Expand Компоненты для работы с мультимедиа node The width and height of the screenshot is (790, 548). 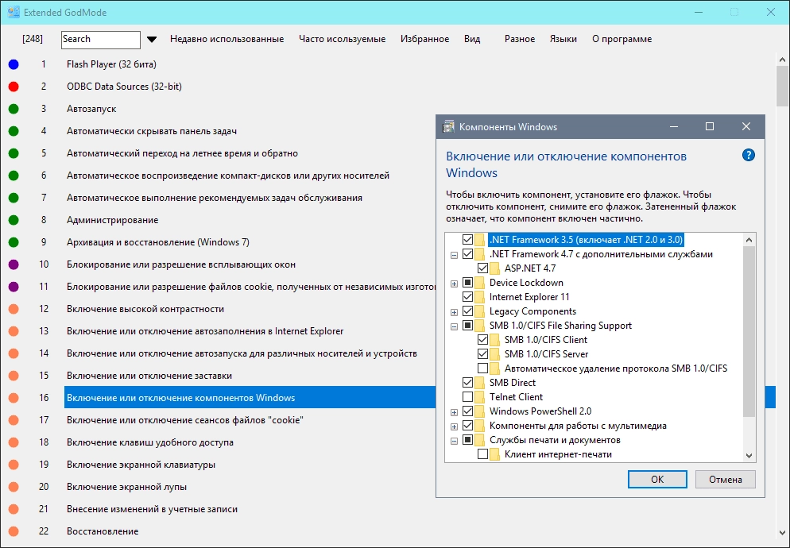(454, 426)
